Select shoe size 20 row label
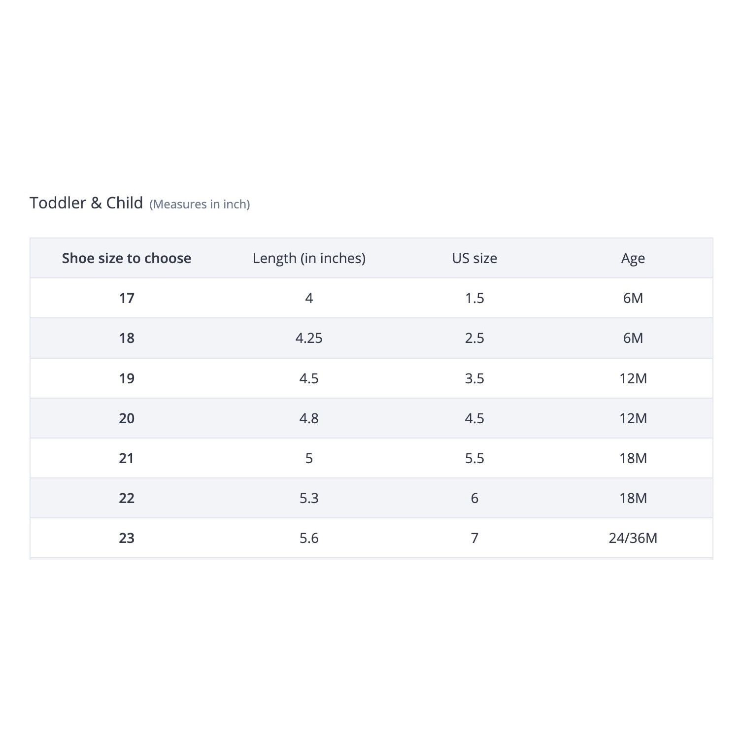This screenshot has width=743, height=743. [x=127, y=418]
